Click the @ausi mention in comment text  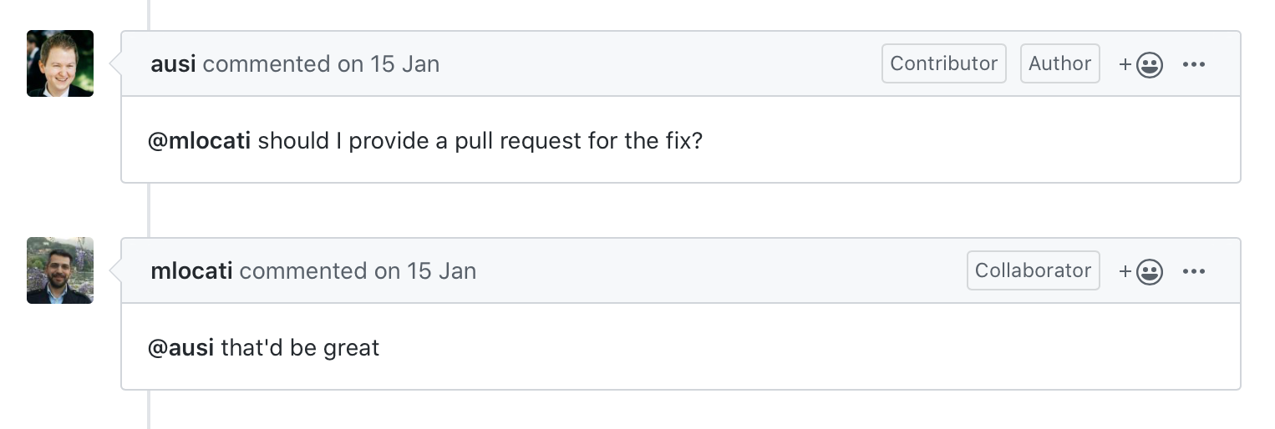[x=180, y=348]
